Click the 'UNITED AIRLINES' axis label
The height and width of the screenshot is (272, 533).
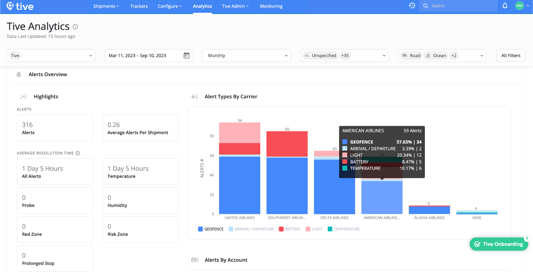tap(240, 218)
